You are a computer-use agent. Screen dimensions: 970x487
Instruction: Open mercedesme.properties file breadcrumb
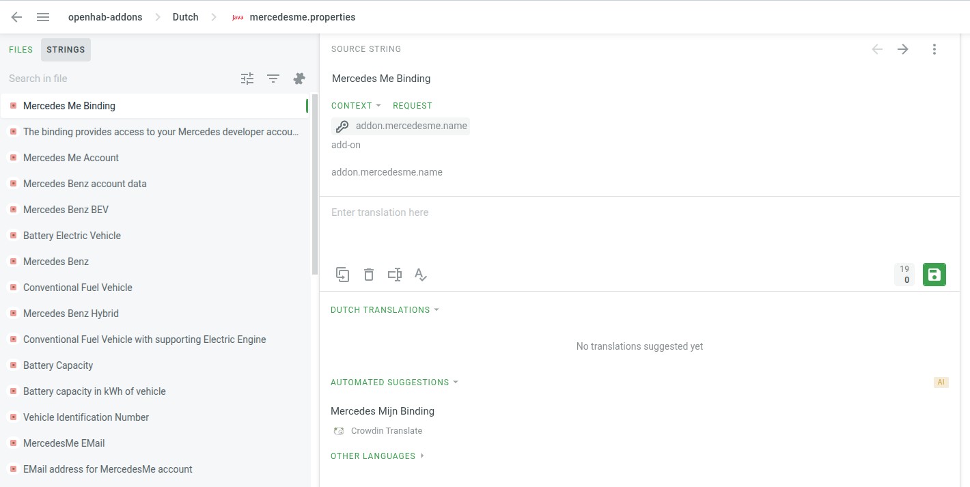click(x=303, y=17)
